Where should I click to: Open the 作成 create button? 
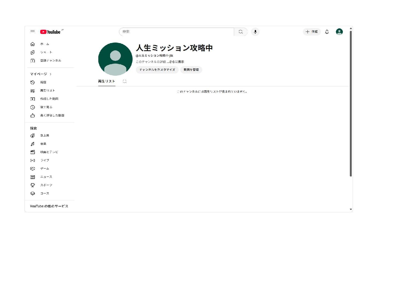coord(312,32)
